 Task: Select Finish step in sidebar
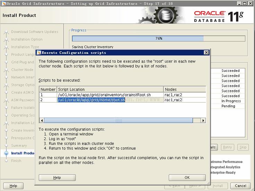point(16,161)
